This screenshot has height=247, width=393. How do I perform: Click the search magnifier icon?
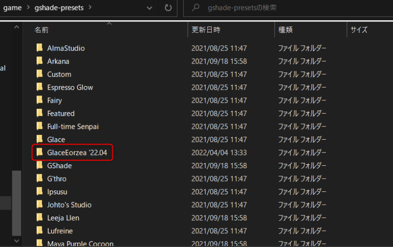[x=196, y=7]
